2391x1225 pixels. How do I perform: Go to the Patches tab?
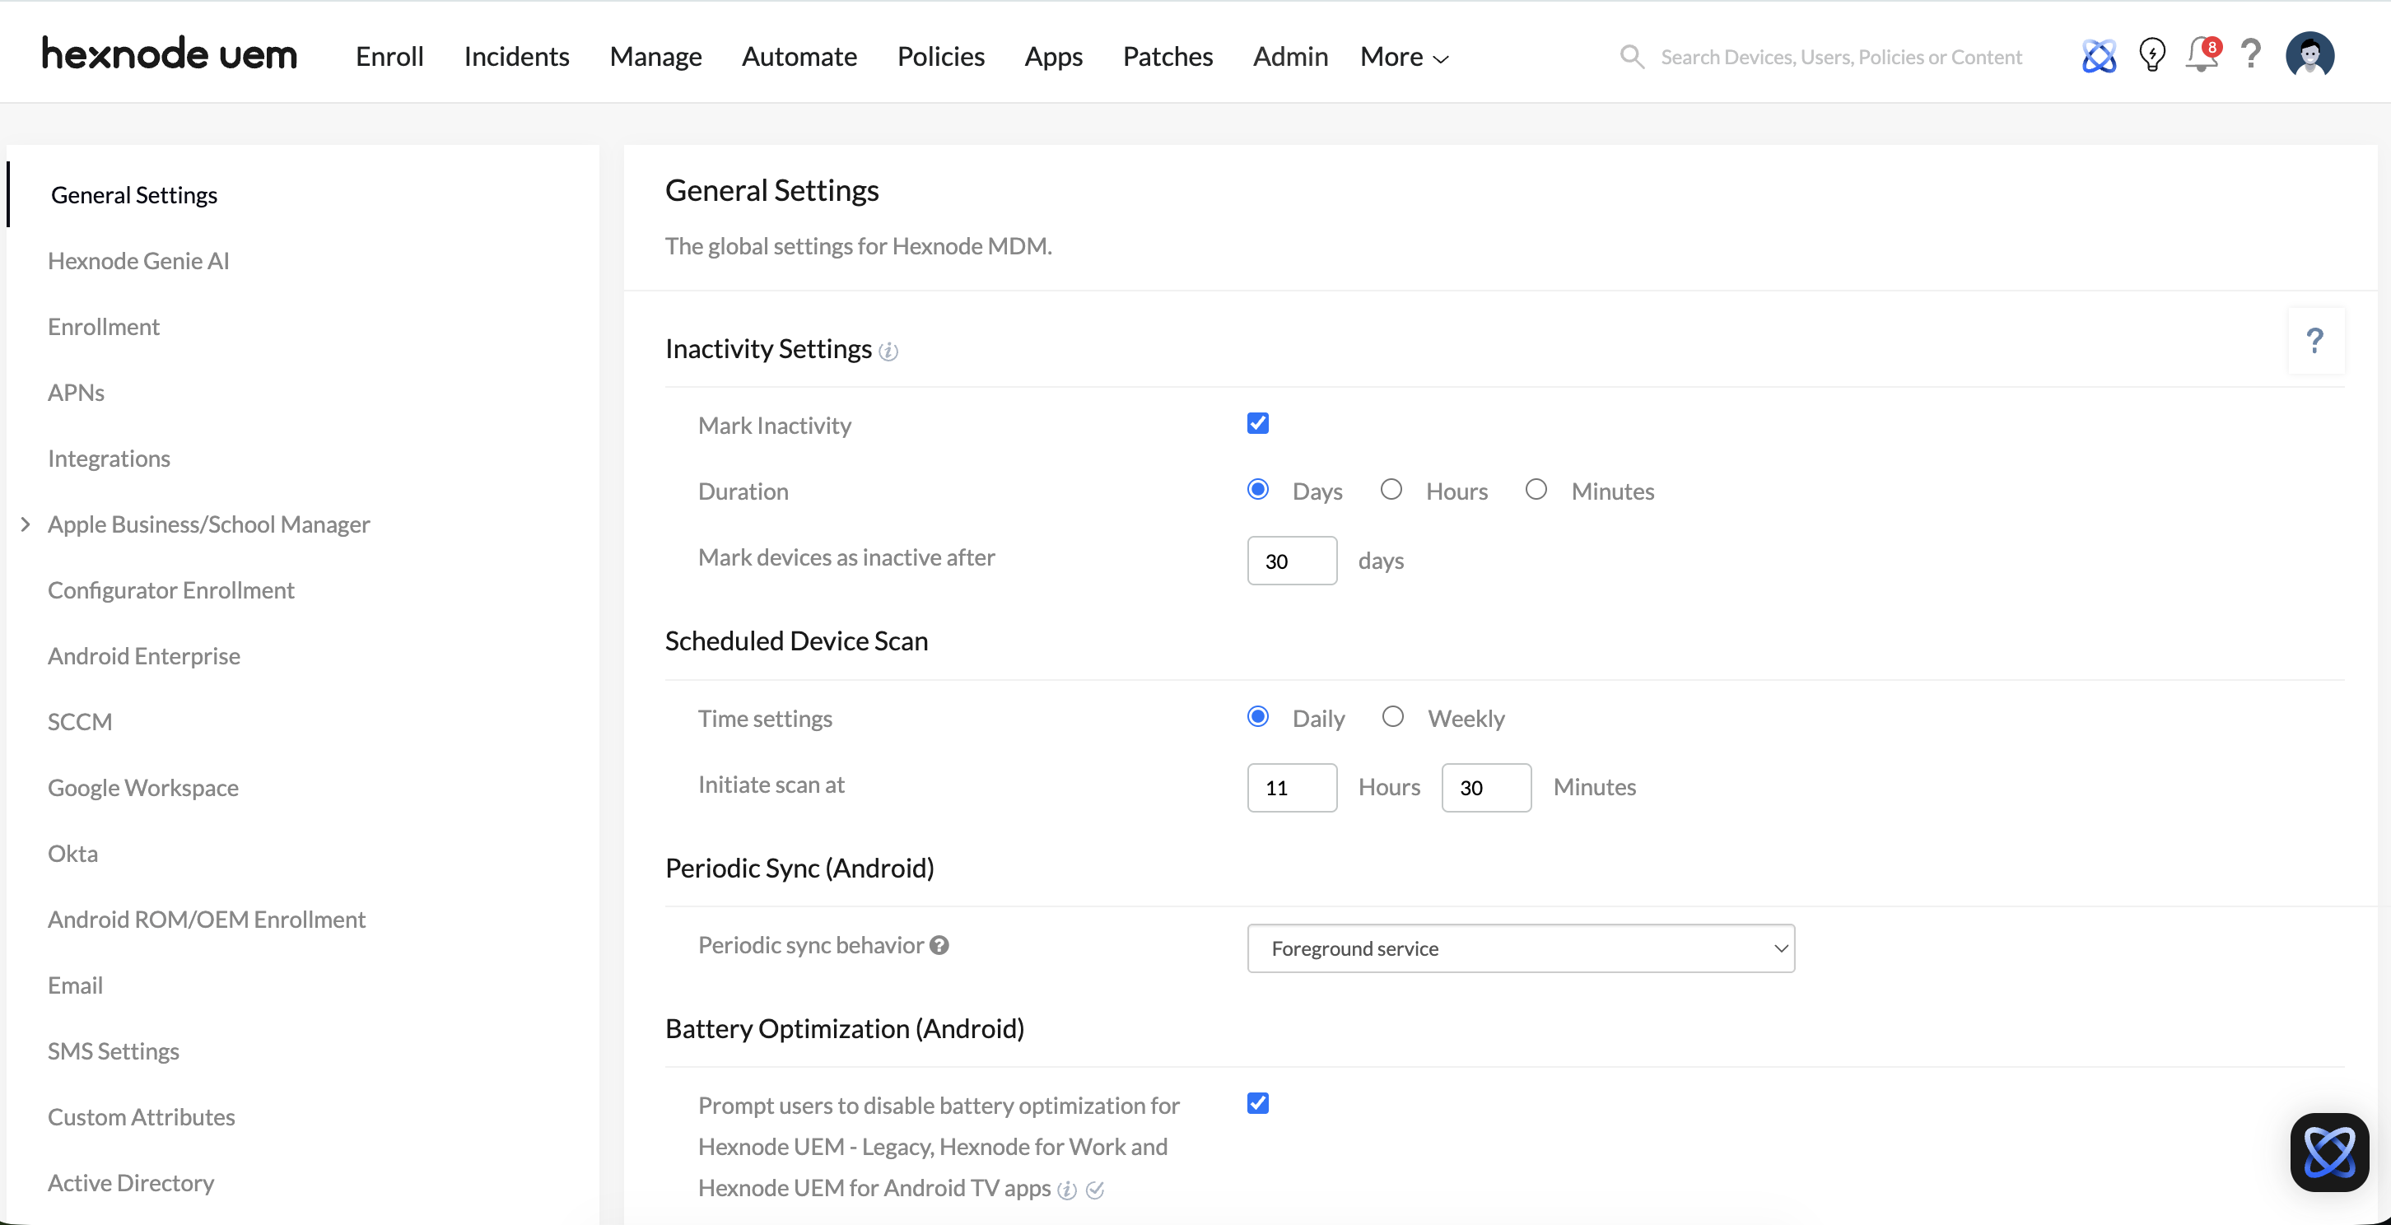click(x=1167, y=57)
